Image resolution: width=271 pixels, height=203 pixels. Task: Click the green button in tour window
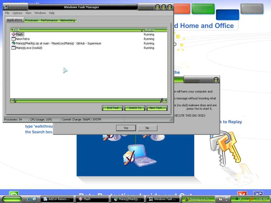[203, 9]
